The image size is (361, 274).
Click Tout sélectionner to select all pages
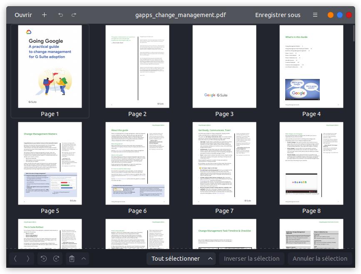(175, 259)
